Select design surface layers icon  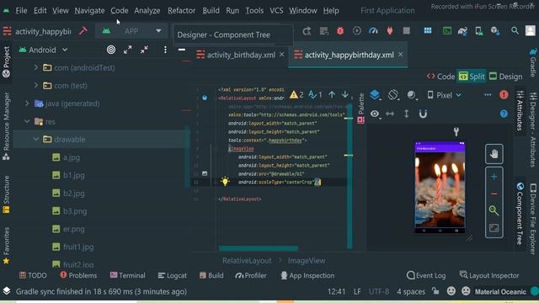pyautogui.click(x=375, y=95)
